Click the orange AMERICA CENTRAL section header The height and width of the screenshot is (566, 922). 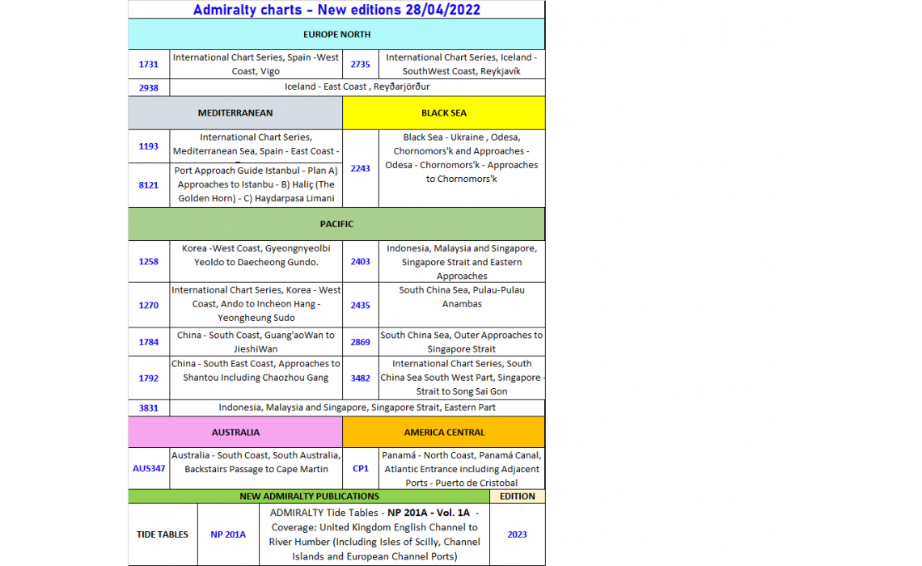444,433
